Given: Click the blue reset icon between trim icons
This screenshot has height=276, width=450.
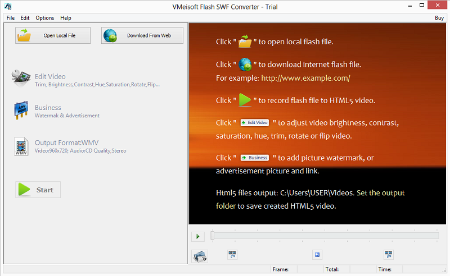Looking at the screenshot, I should pyautogui.click(x=317, y=255).
